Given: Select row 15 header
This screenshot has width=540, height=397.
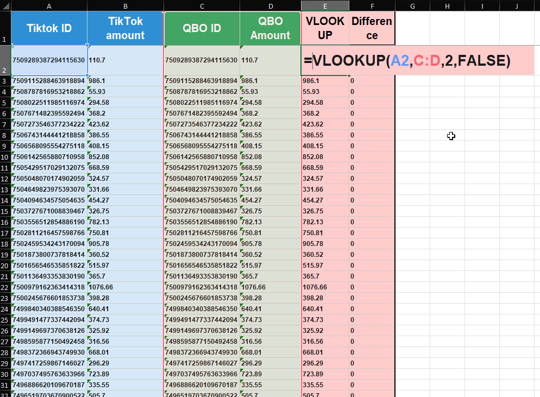Looking at the screenshot, I should (x=5, y=211).
